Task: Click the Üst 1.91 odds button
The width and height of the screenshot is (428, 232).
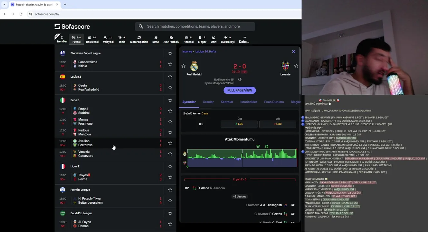Action: (x=239, y=124)
